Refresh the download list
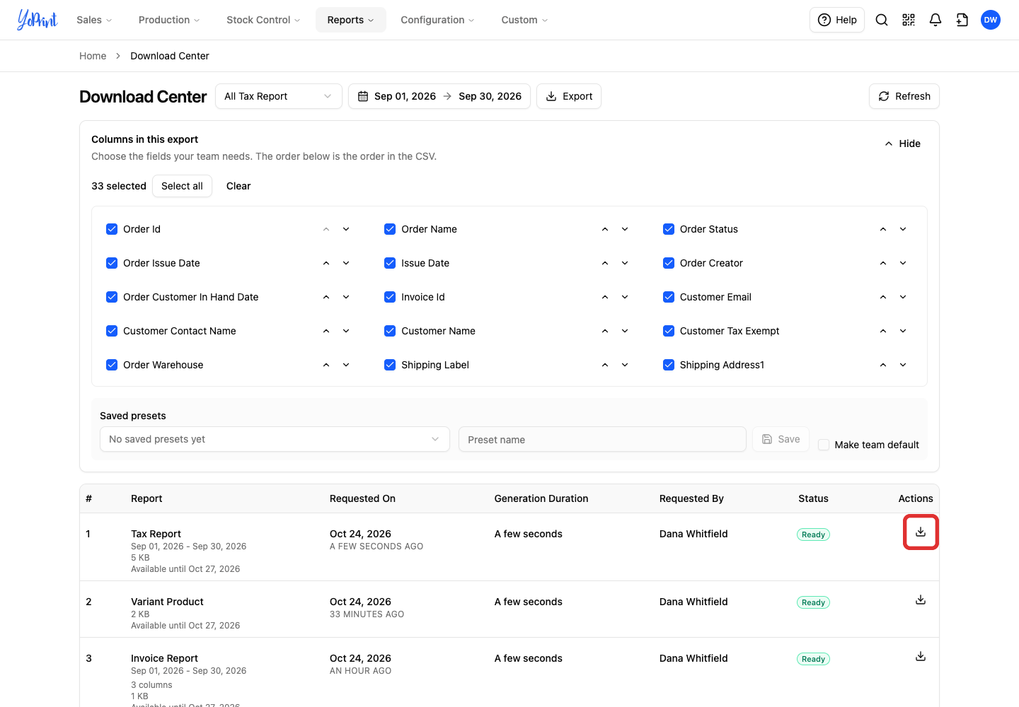 click(x=904, y=96)
